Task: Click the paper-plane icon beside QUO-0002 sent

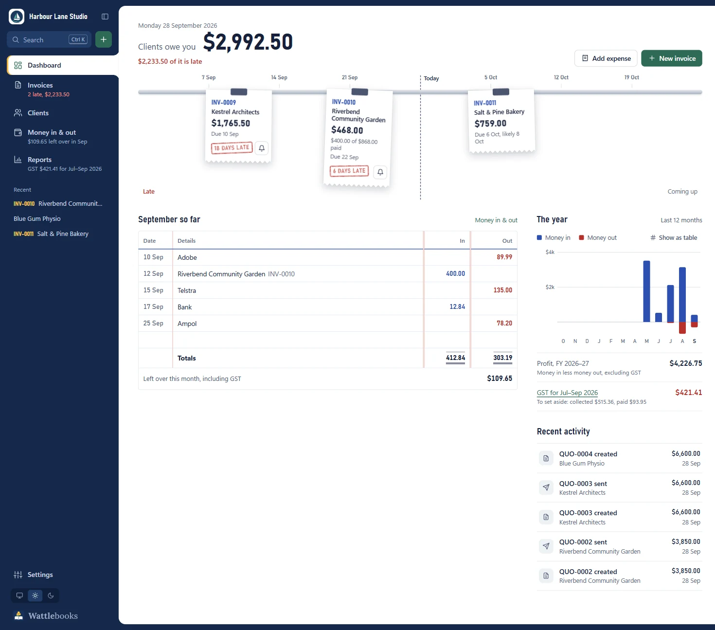Action: tap(546, 546)
